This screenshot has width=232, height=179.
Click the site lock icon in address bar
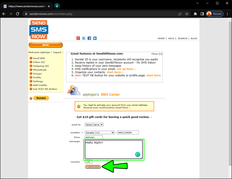(x=26, y=14)
